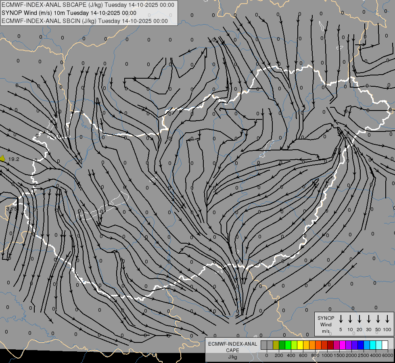The height and width of the screenshot is (363, 395).
Task: Click the 600 tick label on the CAPE scale
Action: (x=303, y=355)
